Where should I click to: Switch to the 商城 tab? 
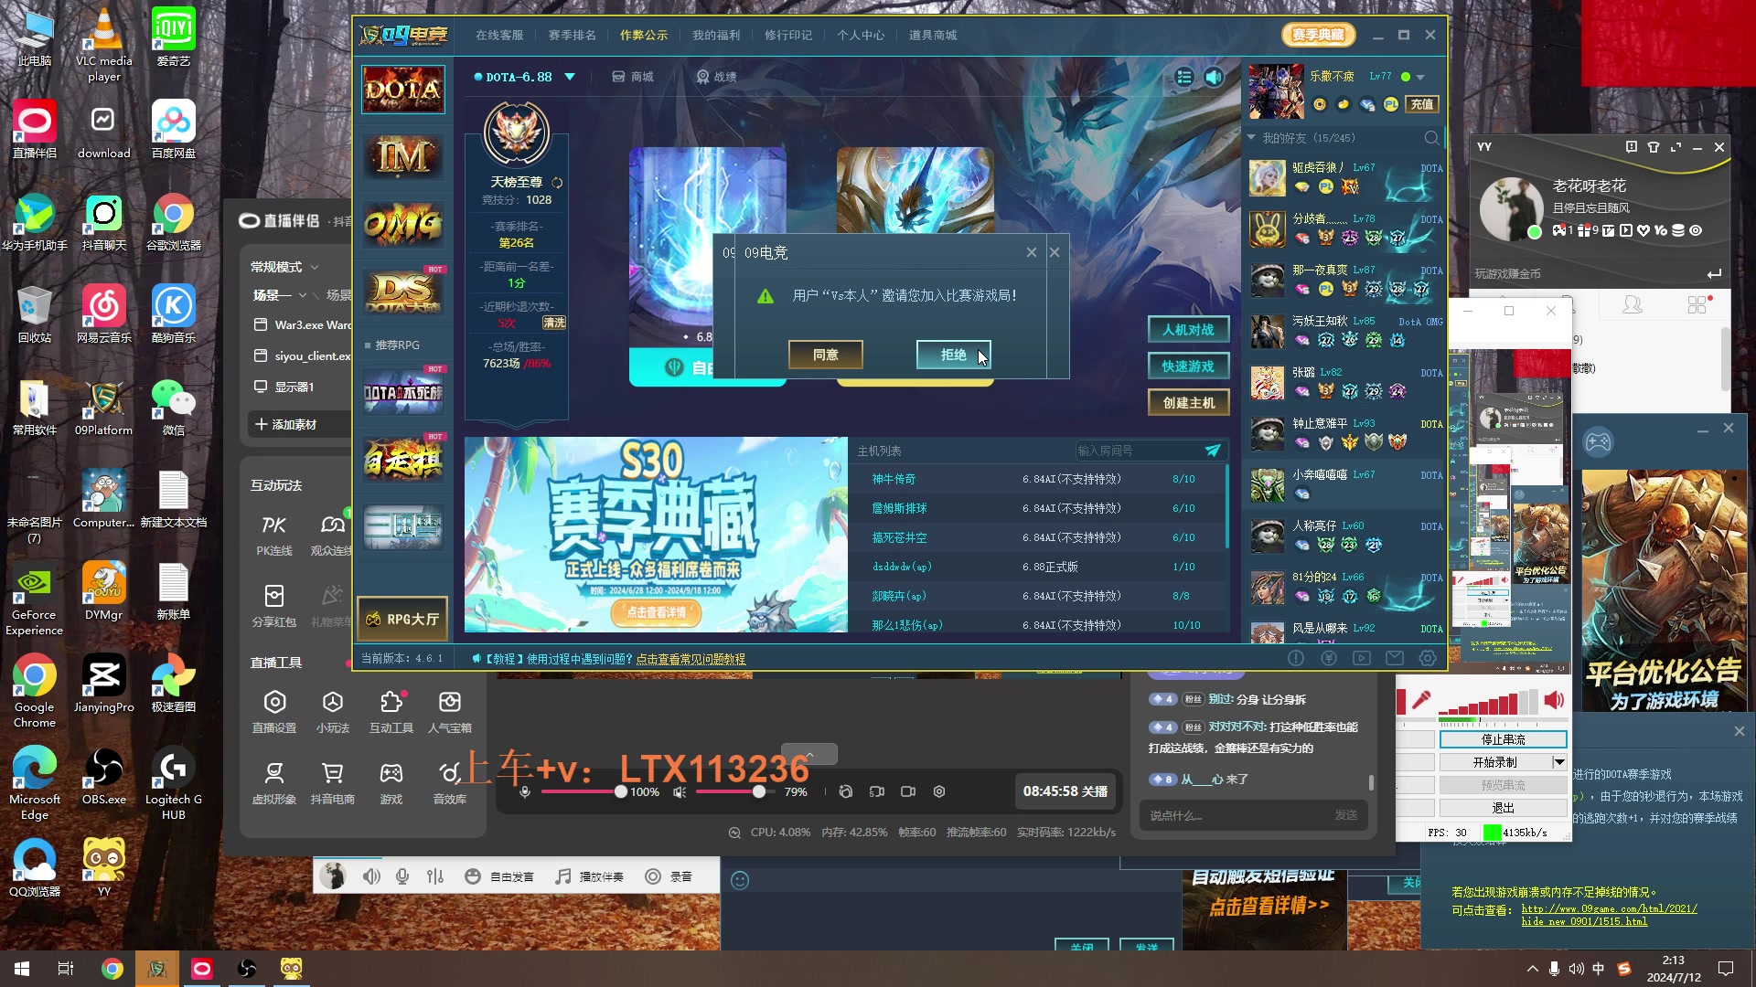tap(633, 77)
